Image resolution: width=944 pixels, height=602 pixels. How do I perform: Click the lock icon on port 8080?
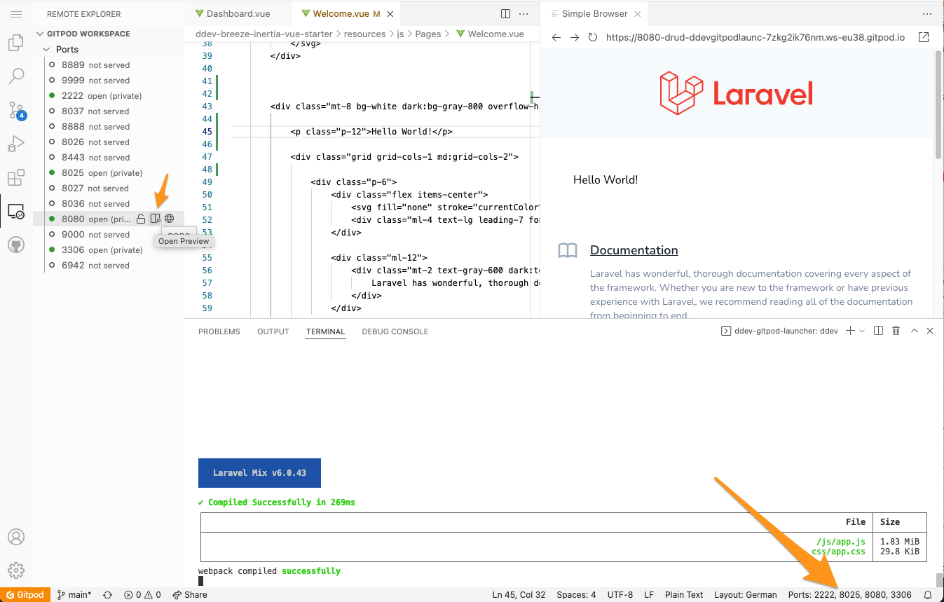pos(141,219)
